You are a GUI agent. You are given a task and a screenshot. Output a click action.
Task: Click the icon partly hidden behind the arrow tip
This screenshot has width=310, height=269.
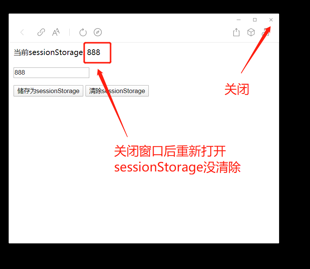(x=265, y=32)
